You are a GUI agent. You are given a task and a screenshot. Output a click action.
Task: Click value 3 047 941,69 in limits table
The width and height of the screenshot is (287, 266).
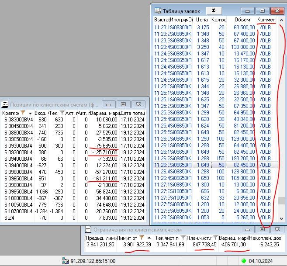[170, 245]
